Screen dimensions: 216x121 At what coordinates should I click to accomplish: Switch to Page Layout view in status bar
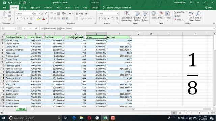pos(180,113)
